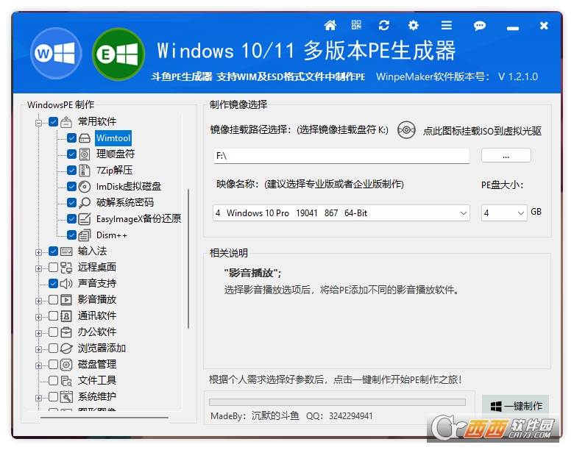This screenshot has width=574, height=450.
Task: Click the disc icon to mount ISO
Action: tap(406, 130)
